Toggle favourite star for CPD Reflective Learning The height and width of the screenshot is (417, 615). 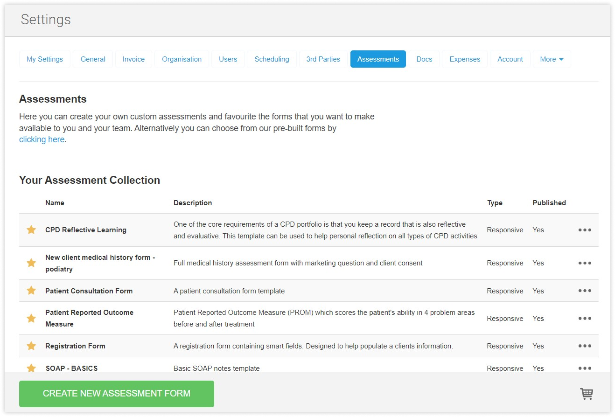point(31,229)
